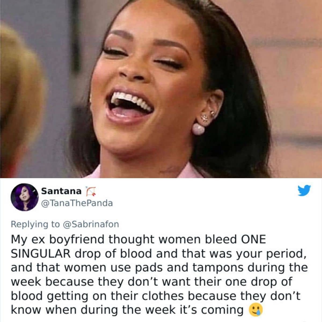Click the "Replying to" label

[35, 224]
